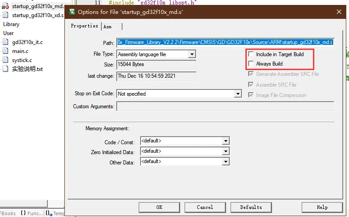This screenshot has height=217, width=349.
Task: Select startup_gd32f10x_md.s in project tree
Action: tap(38, 6)
